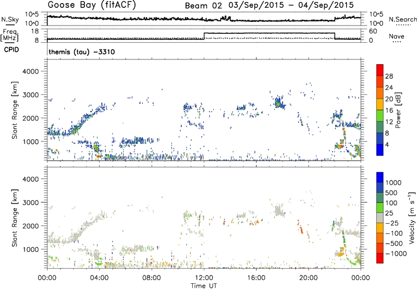Screen dimensions: 417x289
Task: Click the '18' tick on frequency axis
Action: [x=35, y=31]
